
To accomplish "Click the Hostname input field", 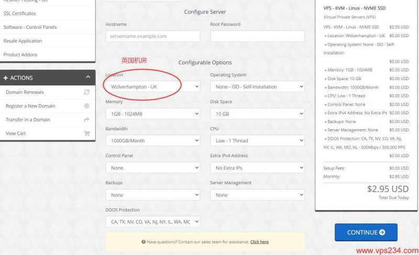I will point(153,36).
